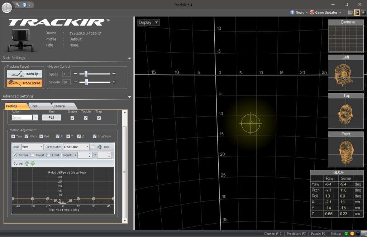Uncheck the Yaw motion checkbox

coord(13,136)
